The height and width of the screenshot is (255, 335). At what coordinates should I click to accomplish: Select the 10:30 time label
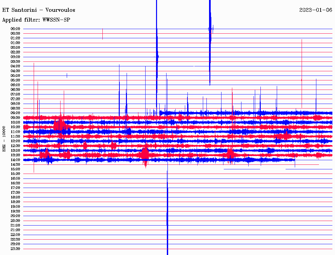(x=15, y=127)
